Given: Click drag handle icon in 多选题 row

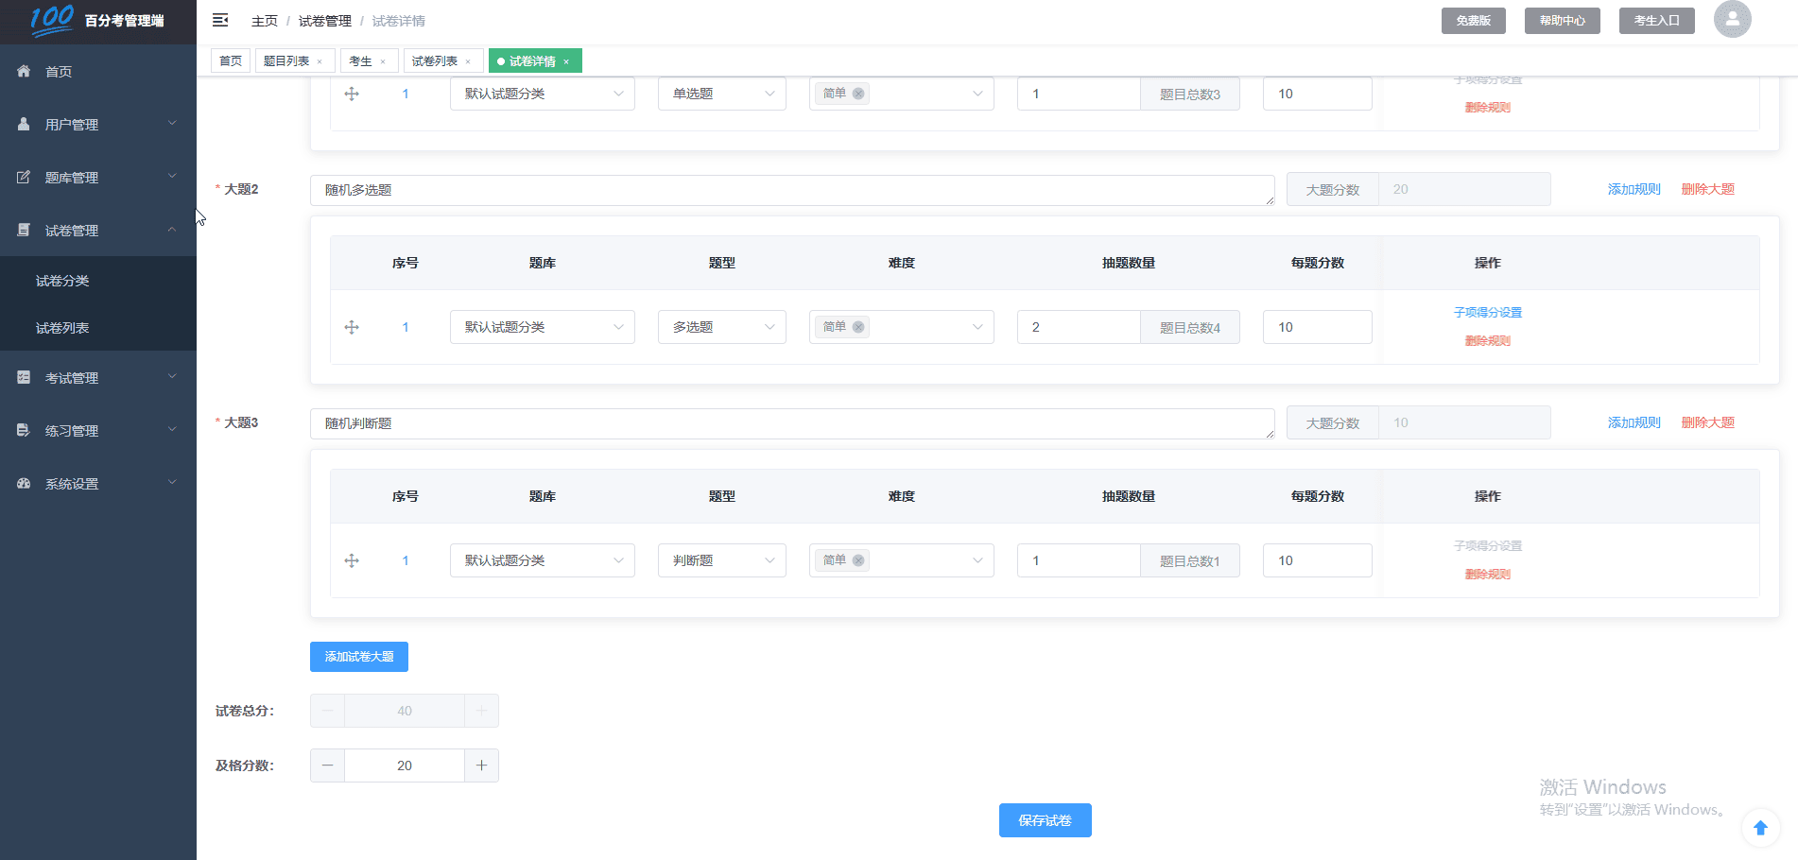Looking at the screenshot, I should (x=352, y=327).
